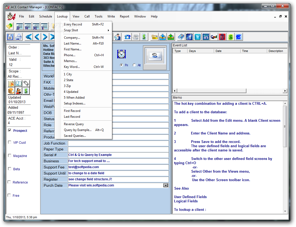Click the outbox tray with green arrow

(171, 37)
